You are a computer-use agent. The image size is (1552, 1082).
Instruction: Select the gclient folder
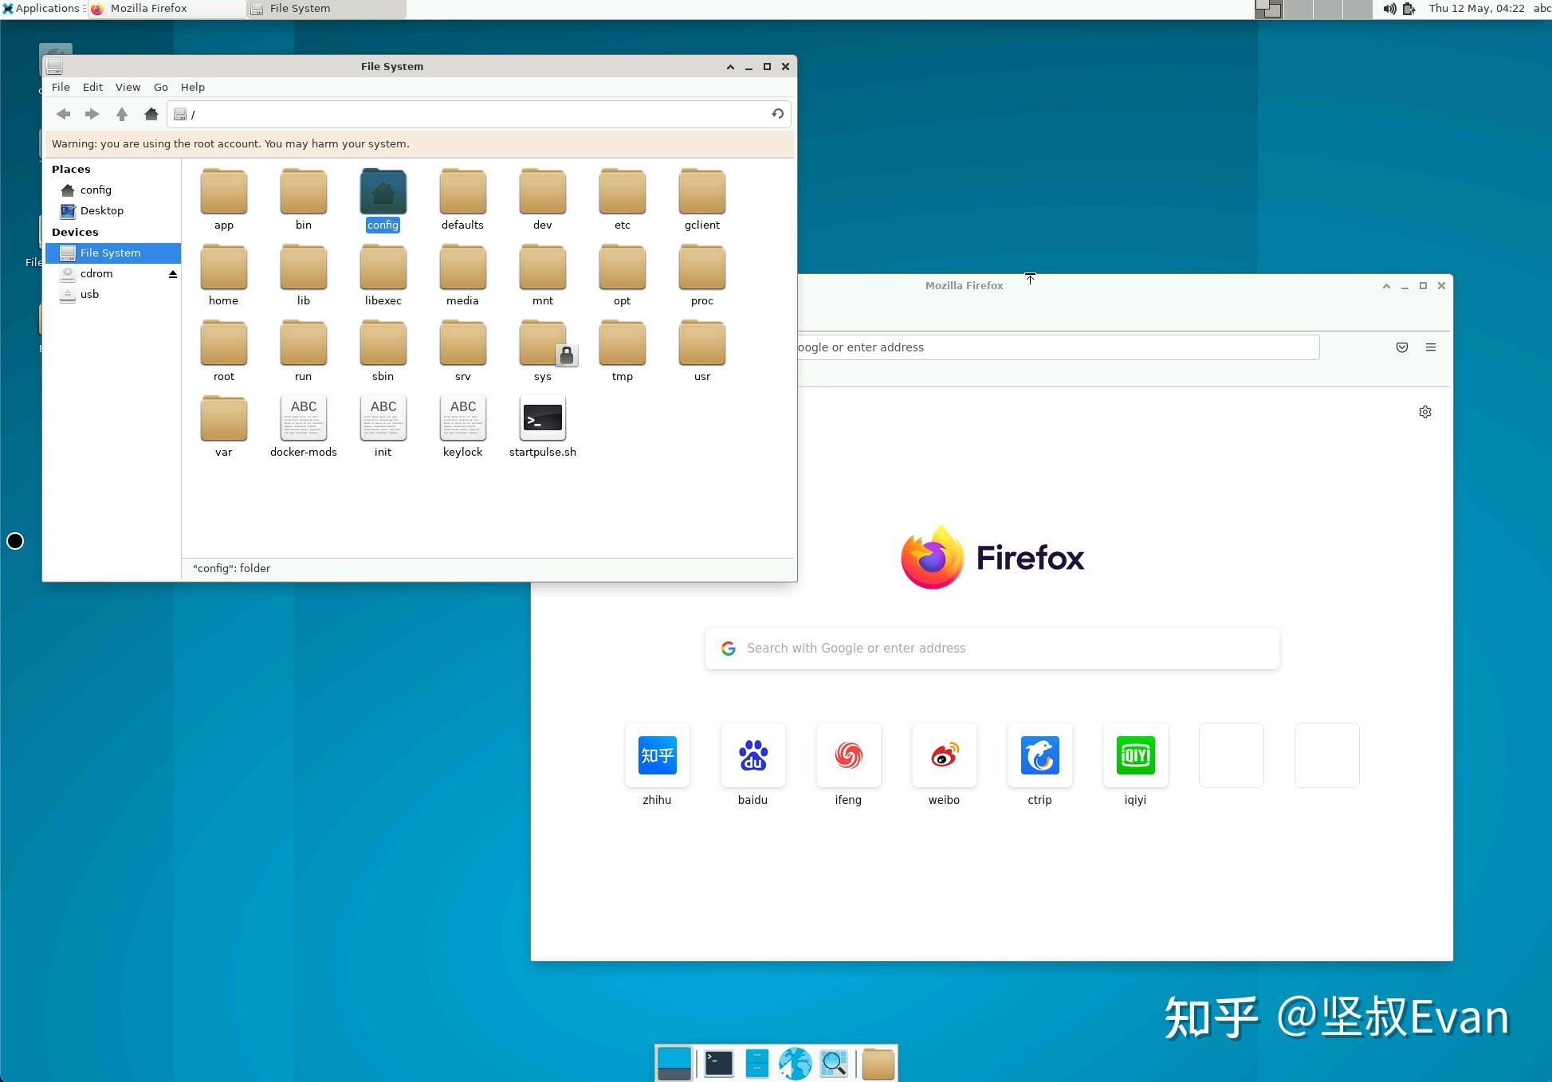(x=702, y=199)
